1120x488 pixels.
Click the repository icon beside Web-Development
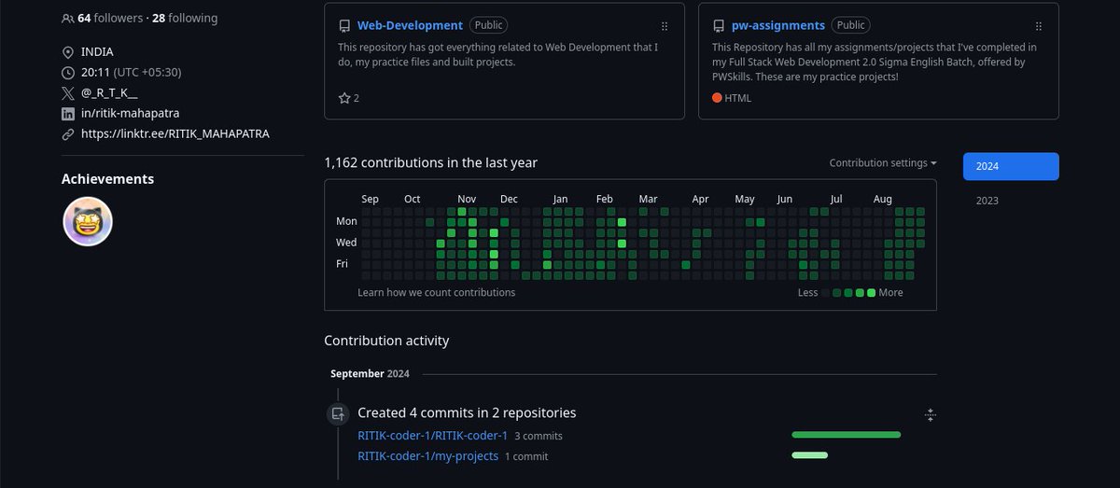(344, 26)
